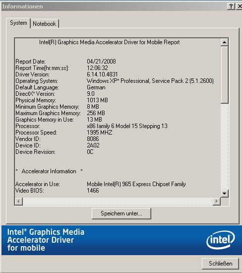Click the Accelerator in Use label
Image resolution: width=242 pixels, height=273 pixels.
pyautogui.click(x=37, y=184)
